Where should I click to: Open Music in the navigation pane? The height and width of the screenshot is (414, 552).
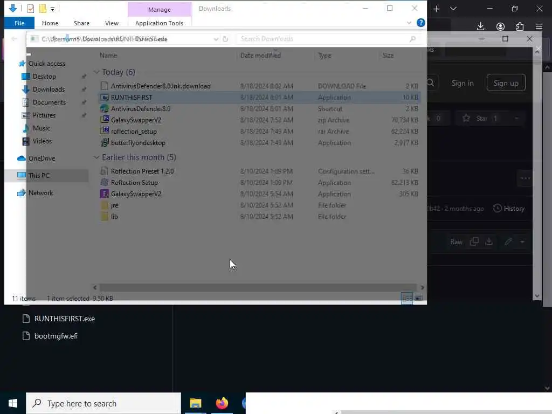[x=41, y=128]
